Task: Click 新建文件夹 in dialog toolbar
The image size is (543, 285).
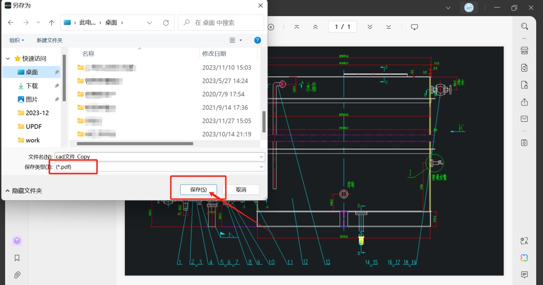Action: 49,40
